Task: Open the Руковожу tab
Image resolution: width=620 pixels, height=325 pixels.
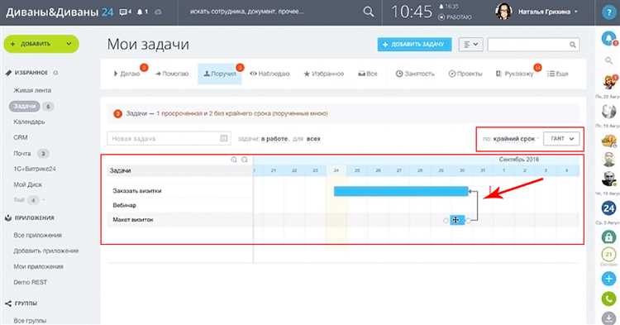Action: coord(514,74)
